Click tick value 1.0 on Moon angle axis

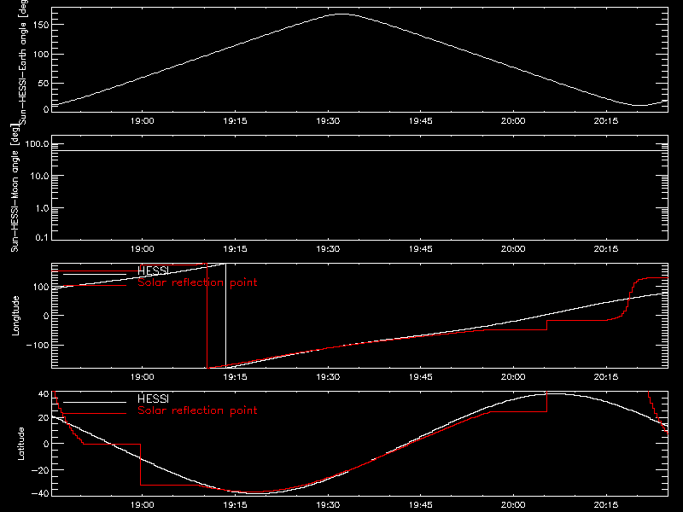42,208
